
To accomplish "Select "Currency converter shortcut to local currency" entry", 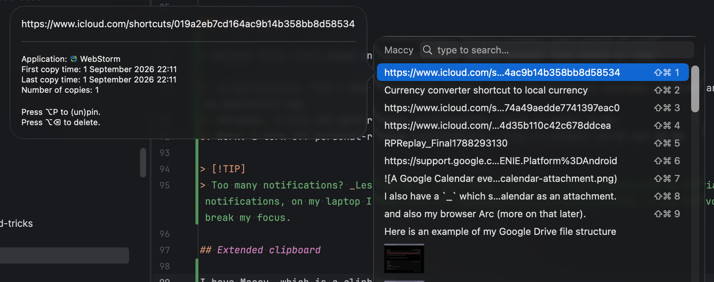I will tap(533, 90).
